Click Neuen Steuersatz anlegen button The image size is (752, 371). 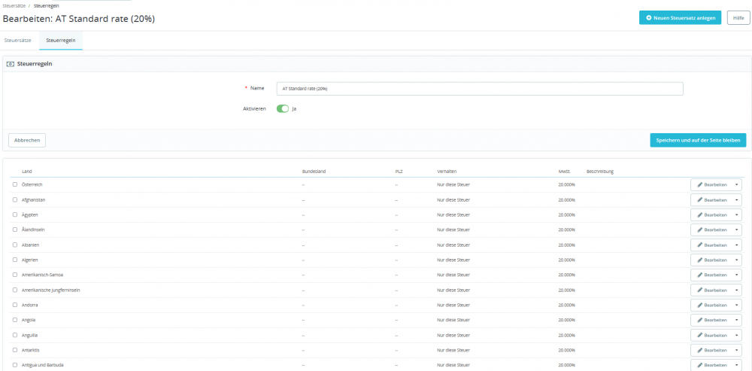[x=680, y=18]
